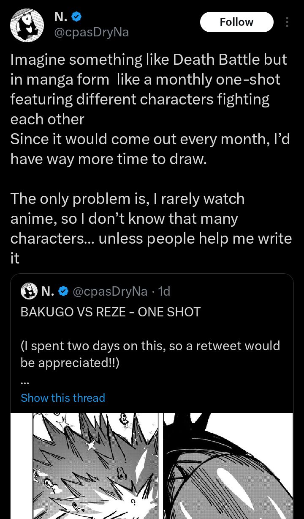Expand the truncated quoted tweet ellipsis
This screenshot has height=519, width=304.
(x=25, y=380)
